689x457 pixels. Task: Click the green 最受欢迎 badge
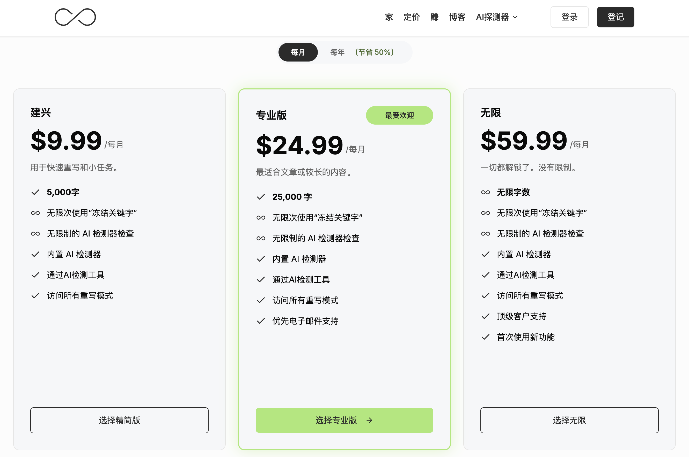tap(399, 116)
